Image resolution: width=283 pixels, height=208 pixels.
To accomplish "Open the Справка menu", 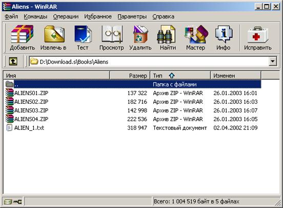I will pyautogui.click(x=164, y=16).
